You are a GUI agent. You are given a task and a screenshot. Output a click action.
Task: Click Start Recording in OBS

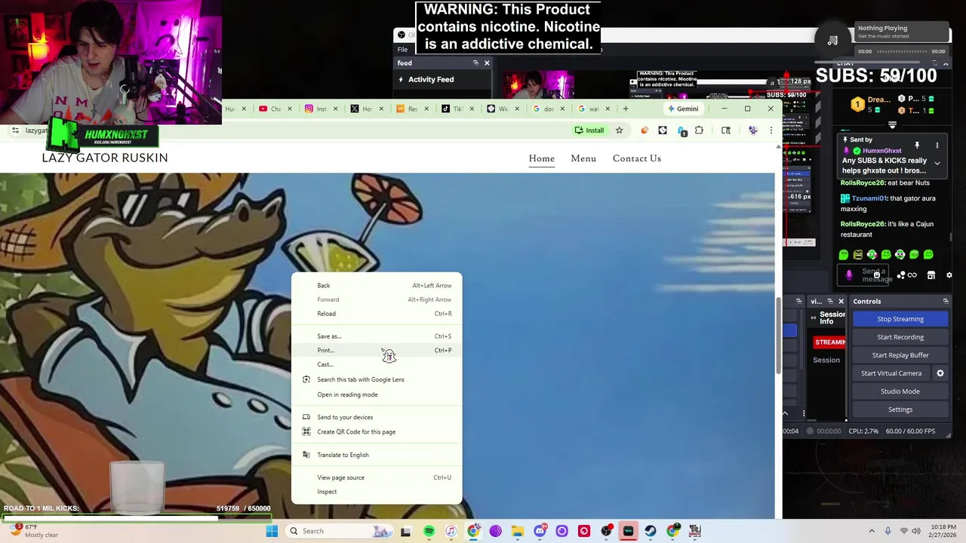[x=900, y=337]
